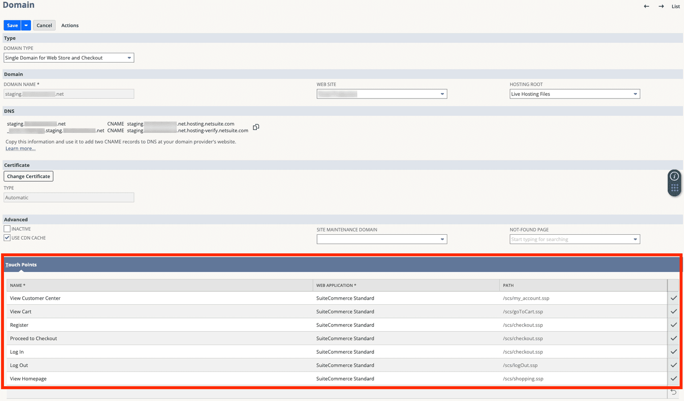
Task: Click checkmark icon for View Homepage row
Action: pos(674,378)
